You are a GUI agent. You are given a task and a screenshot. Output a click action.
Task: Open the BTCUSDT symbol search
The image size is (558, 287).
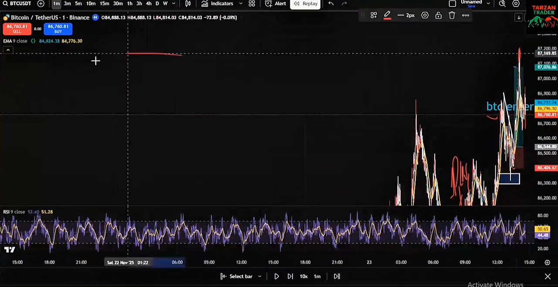[17, 3]
